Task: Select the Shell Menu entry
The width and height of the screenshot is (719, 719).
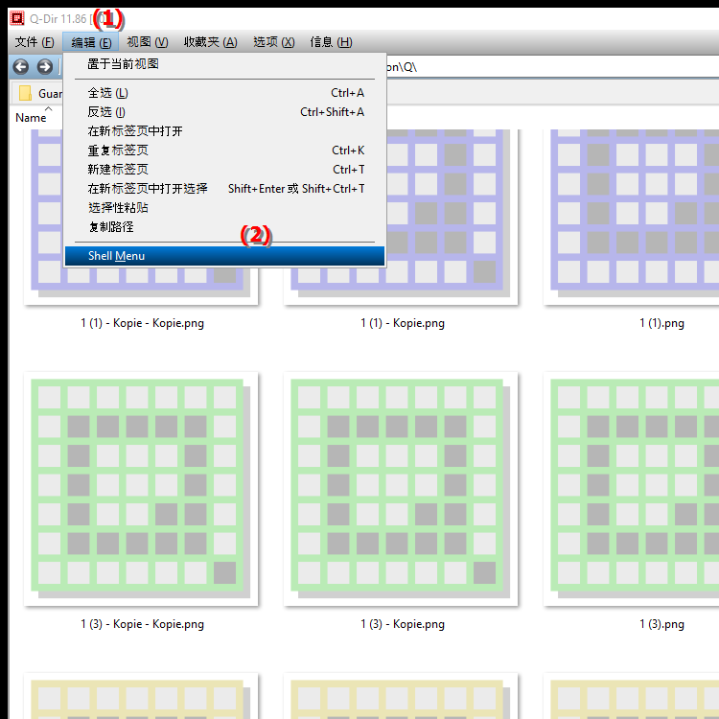Action: (224, 256)
